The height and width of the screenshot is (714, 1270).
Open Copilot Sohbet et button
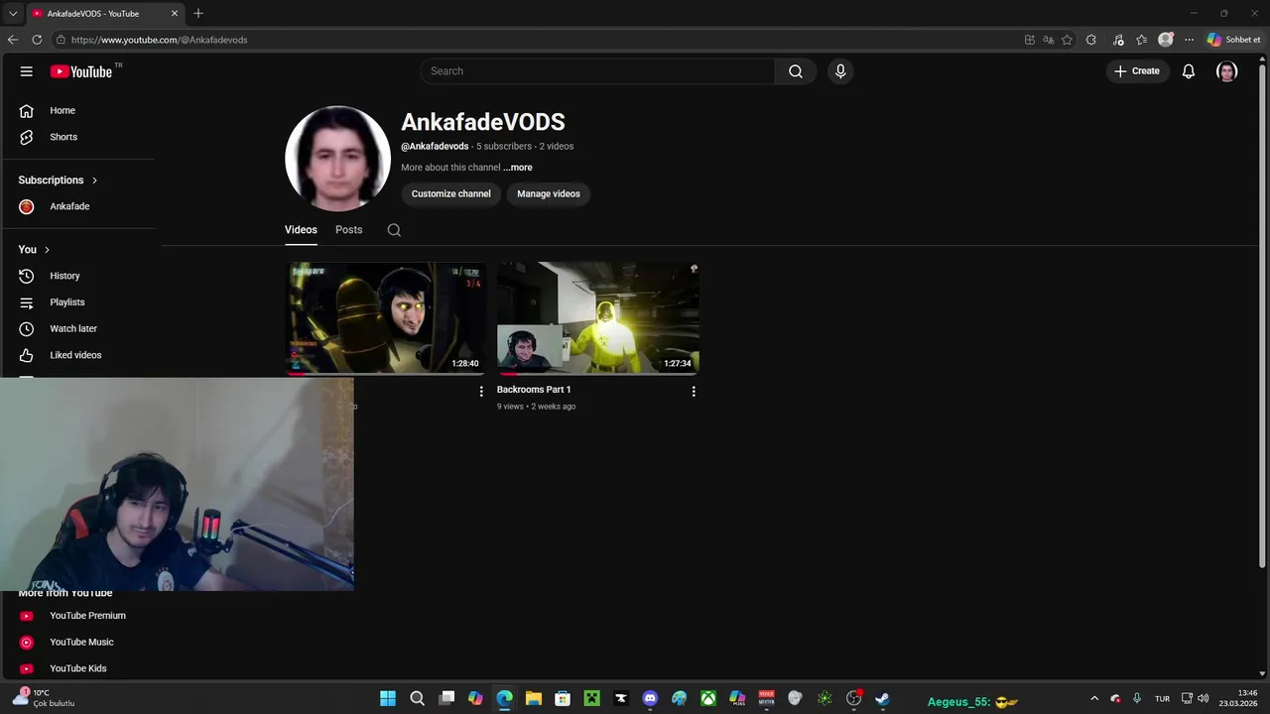(1233, 40)
